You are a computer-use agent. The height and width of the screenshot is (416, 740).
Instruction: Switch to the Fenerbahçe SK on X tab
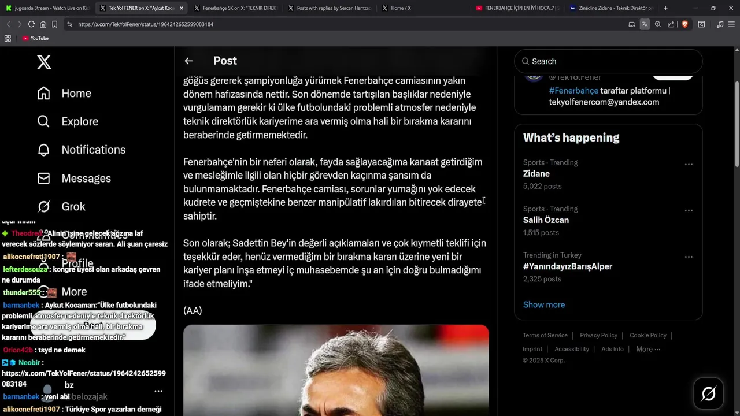235,8
